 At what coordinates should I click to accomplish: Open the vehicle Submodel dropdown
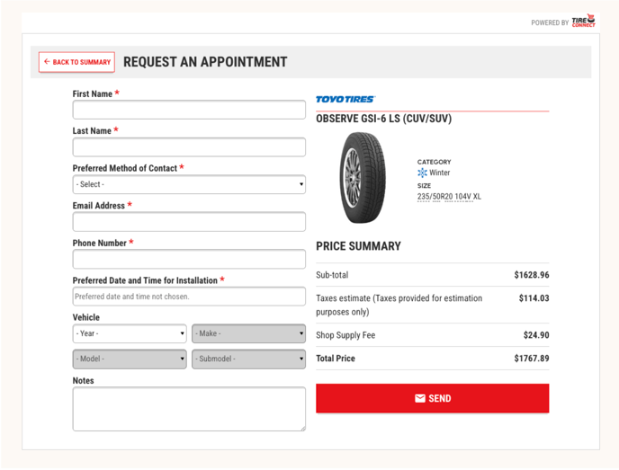[x=248, y=359]
